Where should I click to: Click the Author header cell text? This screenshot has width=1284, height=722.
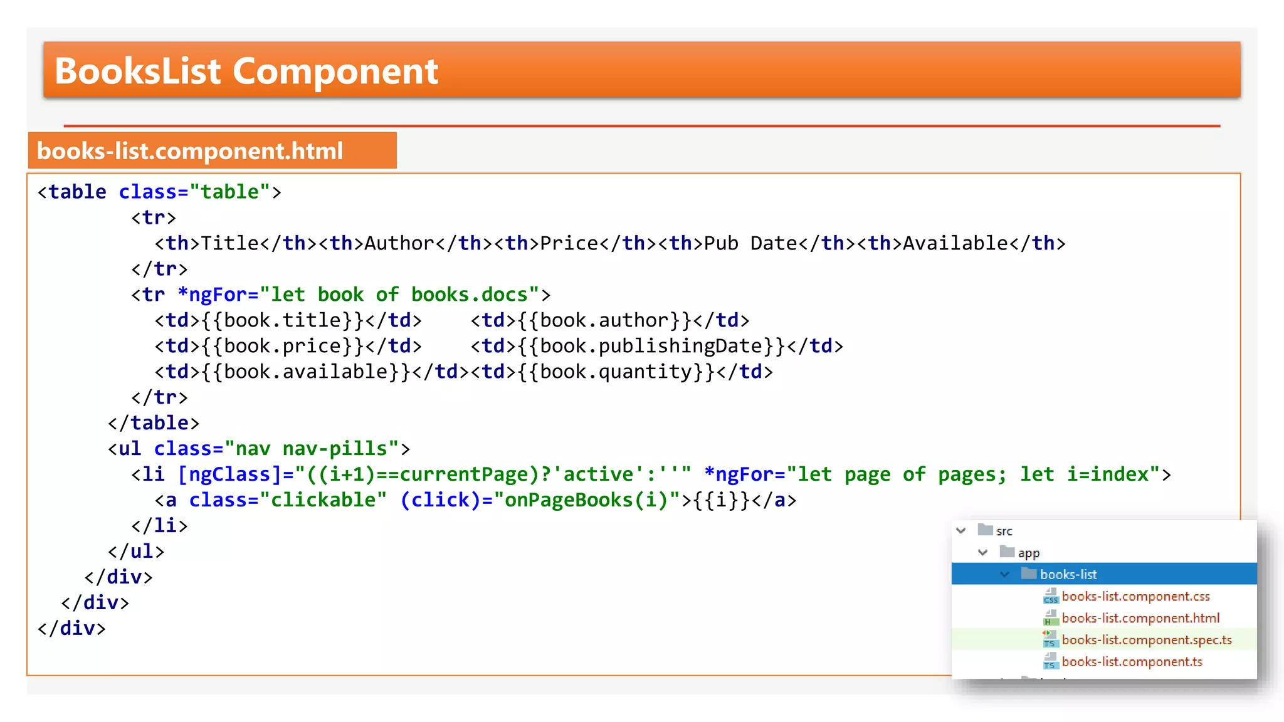click(399, 243)
